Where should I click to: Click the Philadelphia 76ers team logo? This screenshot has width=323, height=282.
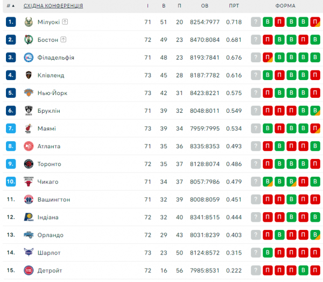coord(29,57)
